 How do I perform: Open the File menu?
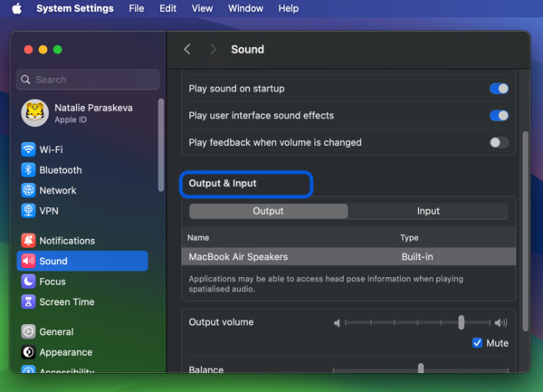pos(137,8)
